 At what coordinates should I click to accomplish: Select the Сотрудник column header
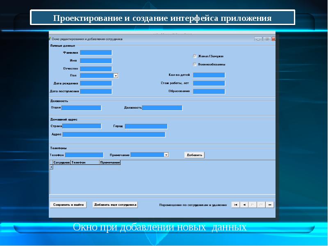click(61, 163)
